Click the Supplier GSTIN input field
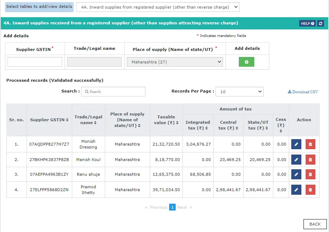 (x=35, y=62)
